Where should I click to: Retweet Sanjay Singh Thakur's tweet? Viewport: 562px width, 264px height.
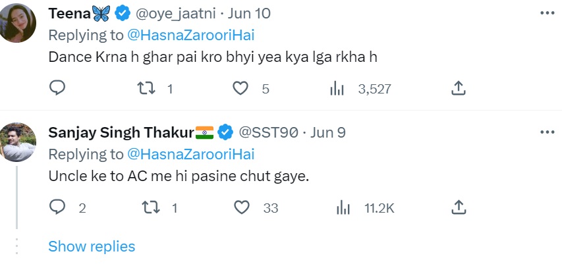(150, 208)
